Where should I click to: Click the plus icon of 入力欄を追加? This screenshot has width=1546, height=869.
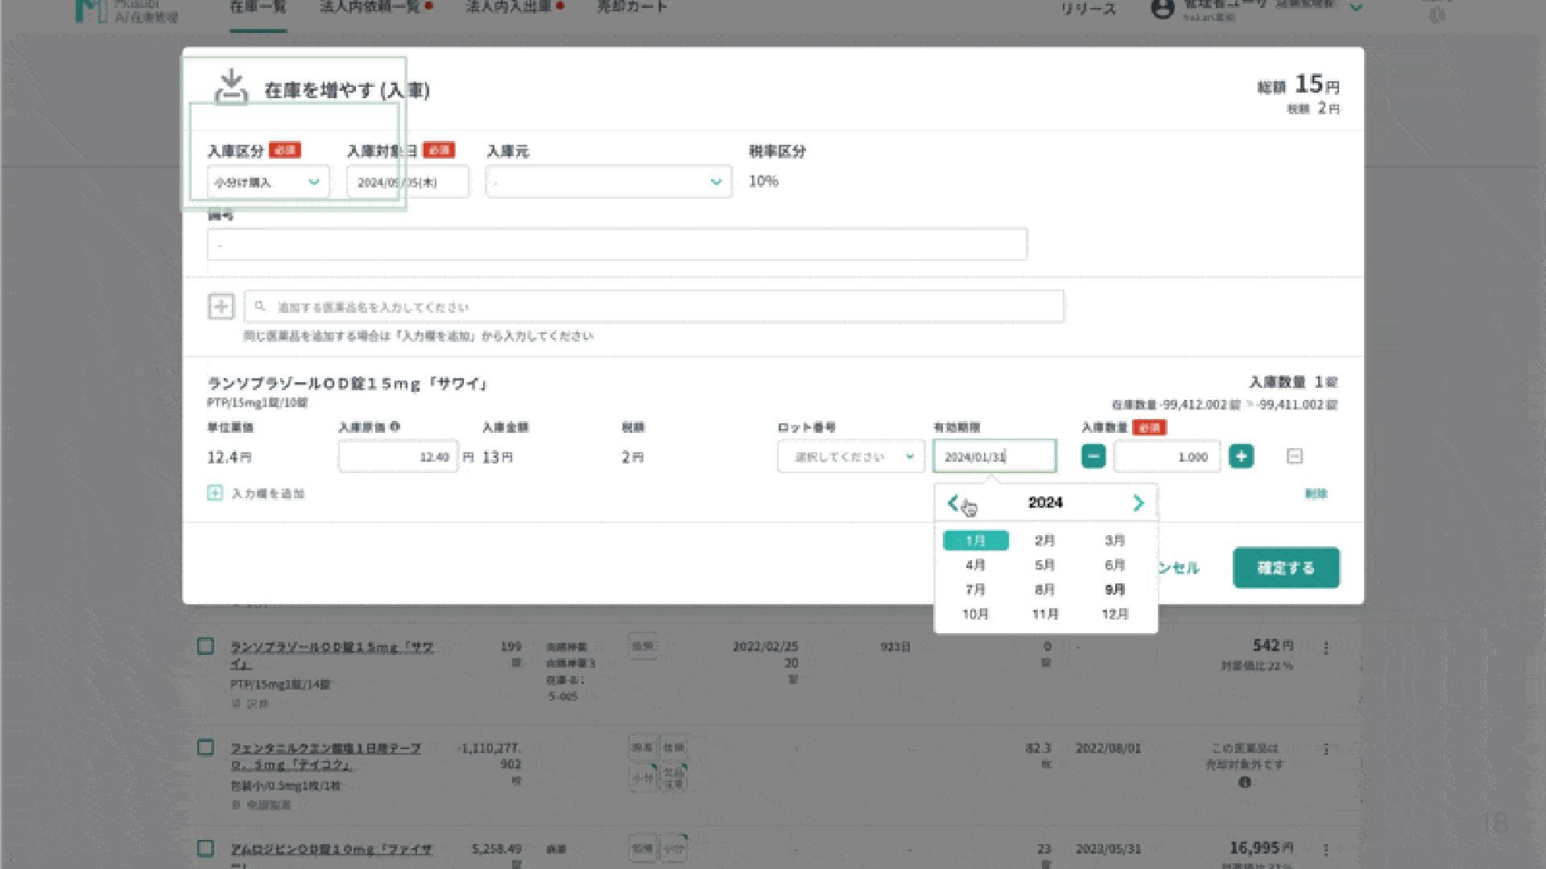[214, 492]
